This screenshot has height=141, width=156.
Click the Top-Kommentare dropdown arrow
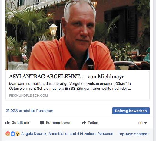149,133
